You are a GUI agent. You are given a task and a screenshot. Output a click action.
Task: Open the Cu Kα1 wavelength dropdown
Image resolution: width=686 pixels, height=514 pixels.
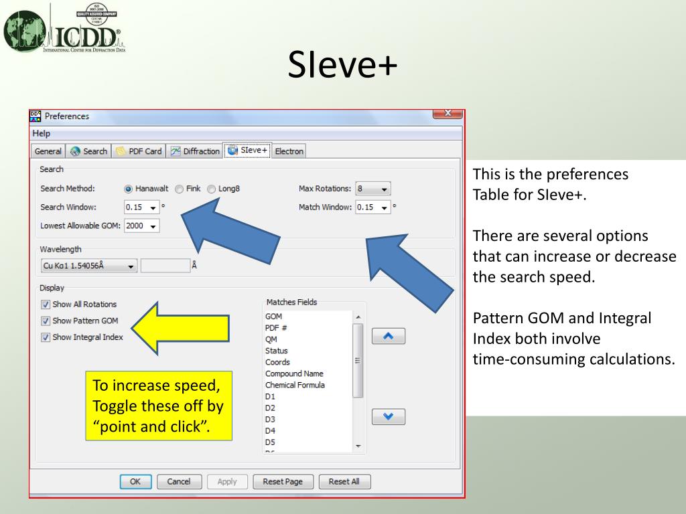[x=131, y=266]
